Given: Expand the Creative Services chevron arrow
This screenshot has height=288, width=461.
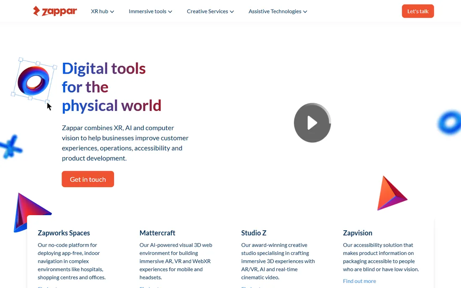Looking at the screenshot, I should pyautogui.click(x=232, y=12).
